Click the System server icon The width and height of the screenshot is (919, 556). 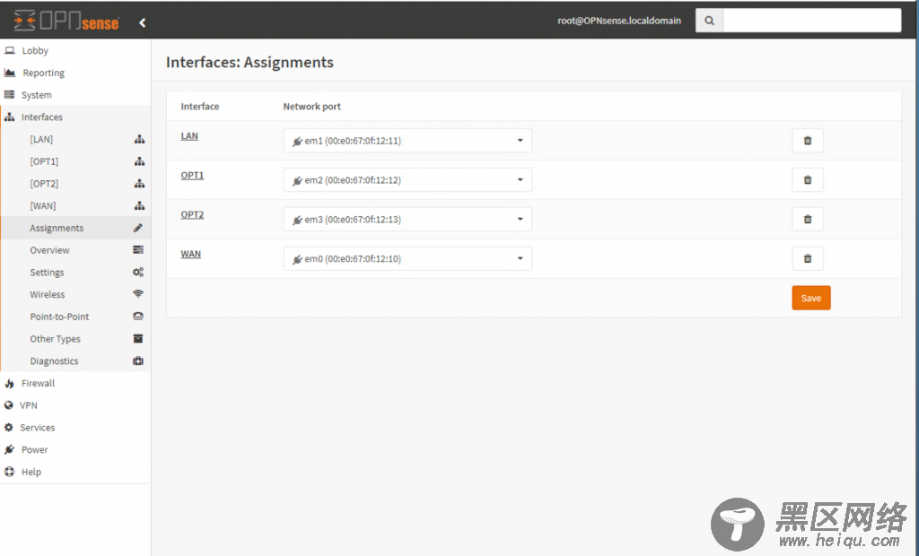tap(9, 94)
